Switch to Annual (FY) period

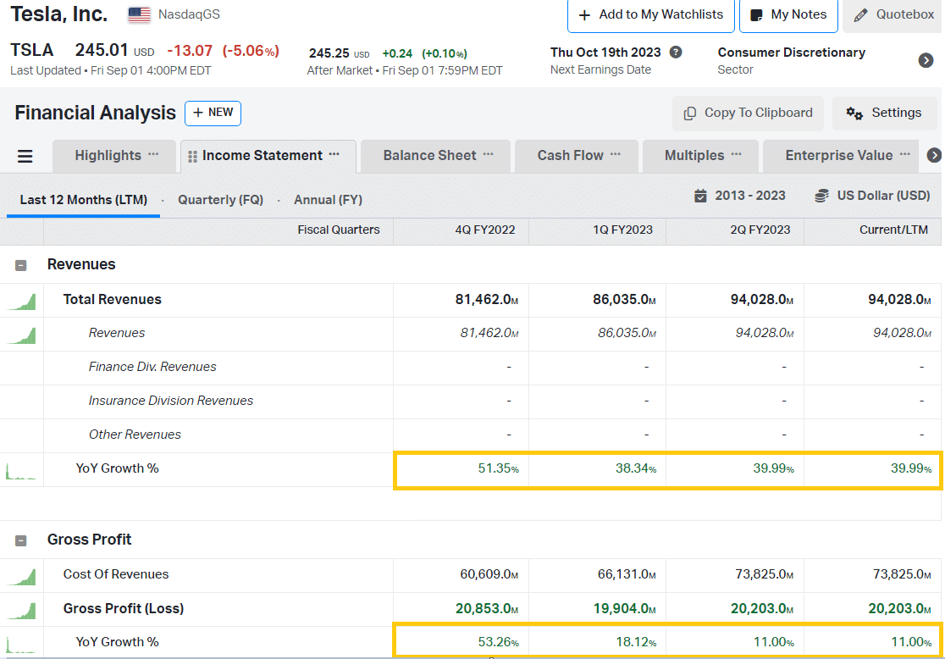328,200
